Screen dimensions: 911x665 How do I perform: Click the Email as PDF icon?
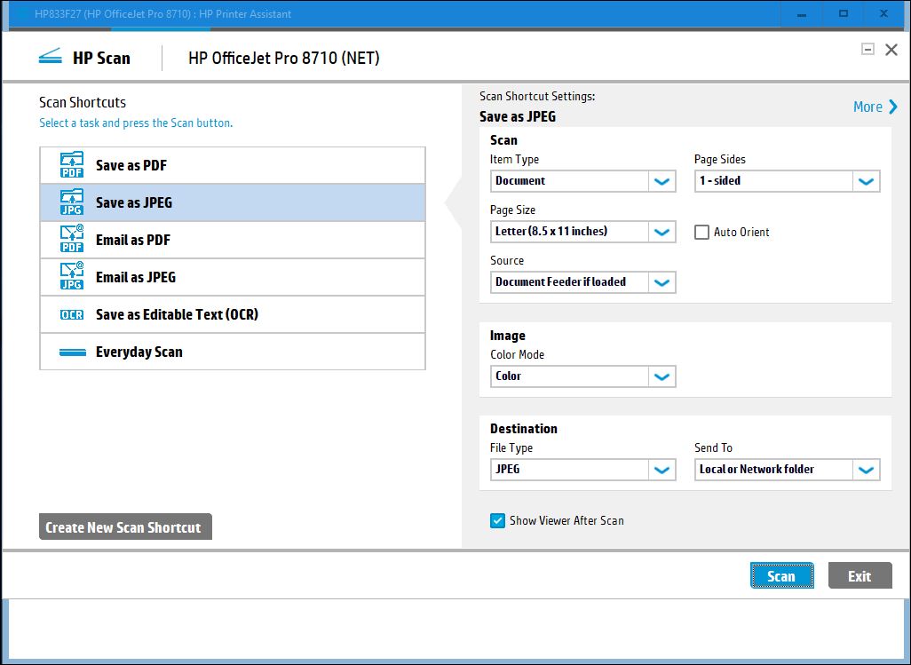tap(71, 241)
